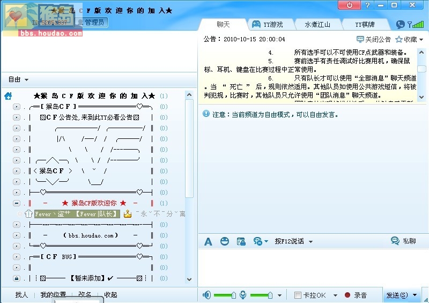Click the 关闭公告 announcement board icon

tap(360, 39)
